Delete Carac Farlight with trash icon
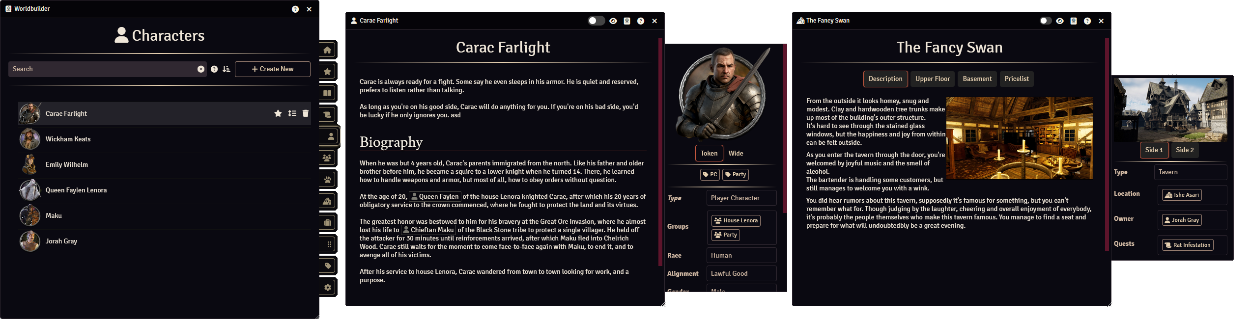Viewport: 1251px width, 319px height. [x=306, y=113]
